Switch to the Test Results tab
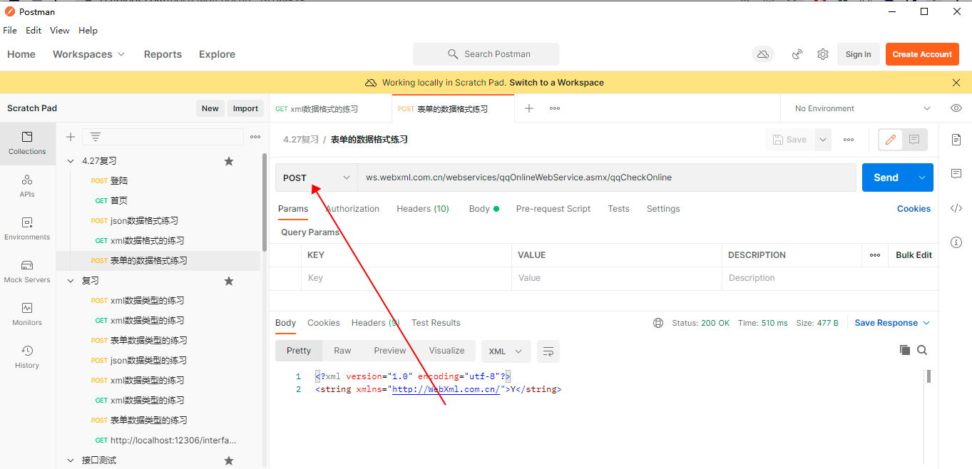972x469 pixels. (436, 323)
